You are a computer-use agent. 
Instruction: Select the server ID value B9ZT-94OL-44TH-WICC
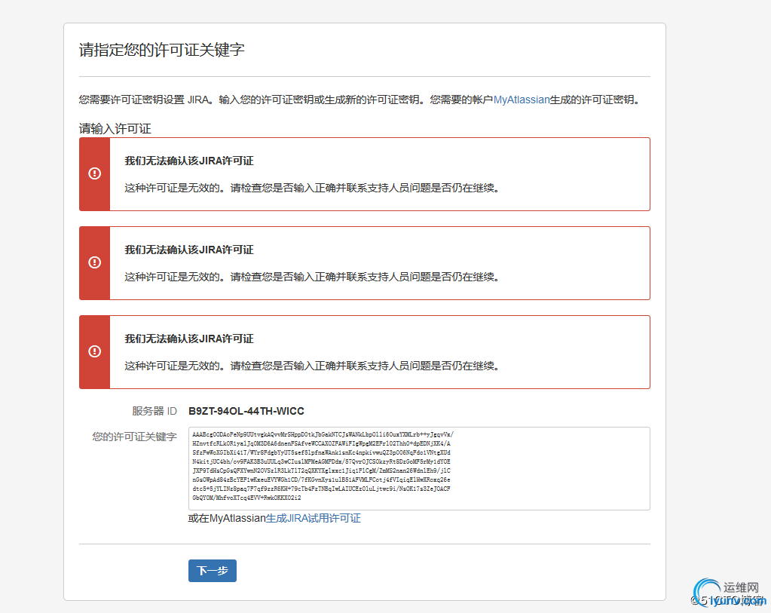[246, 411]
